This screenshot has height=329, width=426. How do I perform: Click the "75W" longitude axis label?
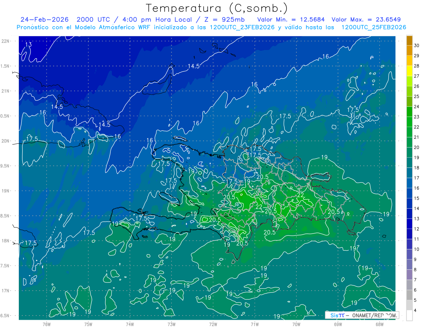click(x=88, y=324)
